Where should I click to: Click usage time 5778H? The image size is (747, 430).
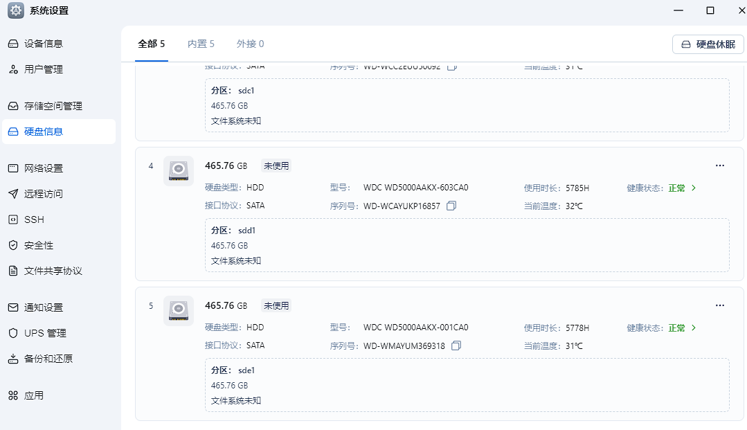tap(577, 328)
